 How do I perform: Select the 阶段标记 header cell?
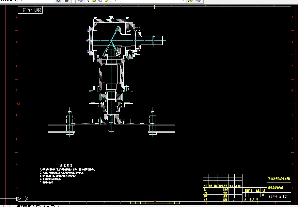click(x=249, y=190)
